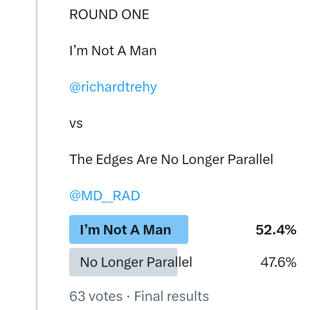Click the word "Parallel" in the gray poll option
Screen dimensions: 311x310
[x=169, y=262]
